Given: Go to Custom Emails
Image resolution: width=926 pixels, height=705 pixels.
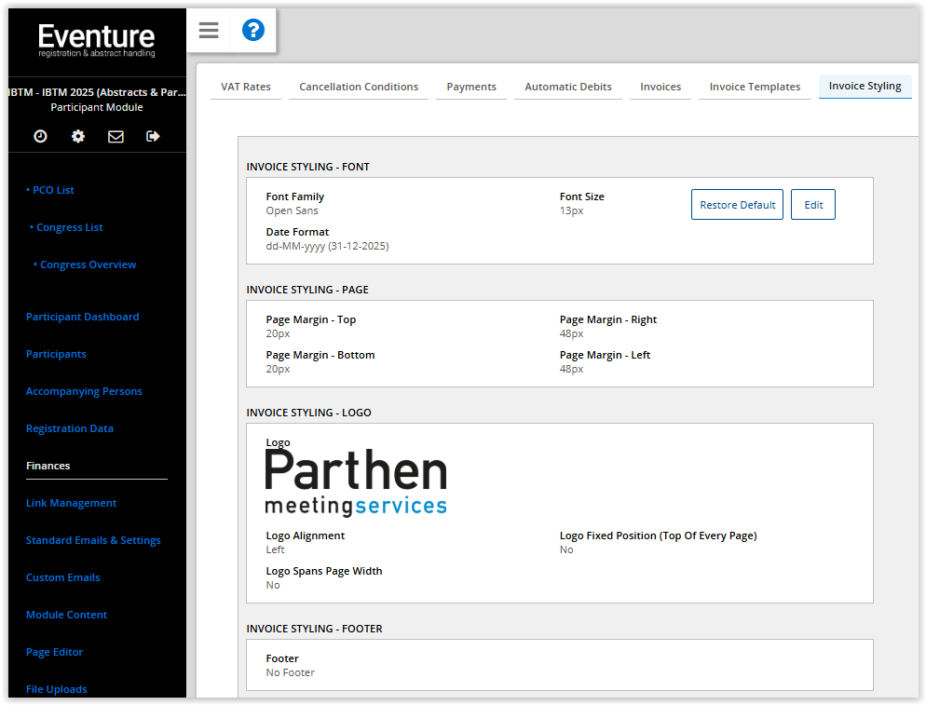Looking at the screenshot, I should [x=63, y=577].
